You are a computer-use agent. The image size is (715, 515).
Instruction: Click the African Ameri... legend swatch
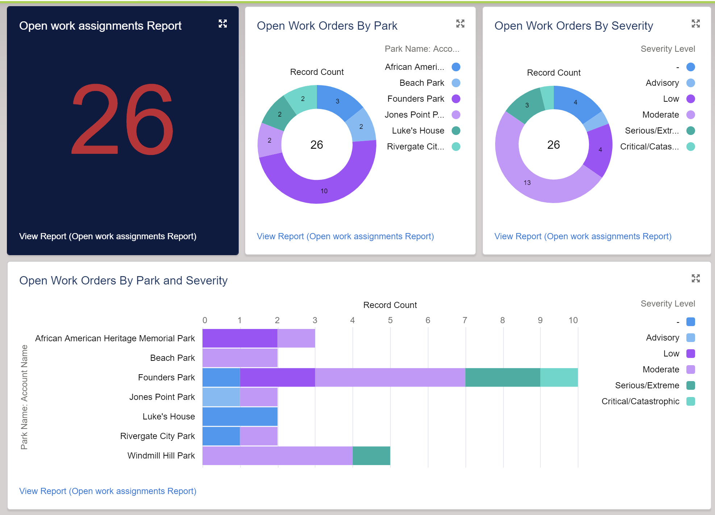tap(456, 67)
